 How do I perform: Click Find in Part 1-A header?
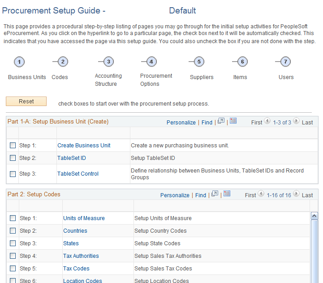[x=207, y=123]
